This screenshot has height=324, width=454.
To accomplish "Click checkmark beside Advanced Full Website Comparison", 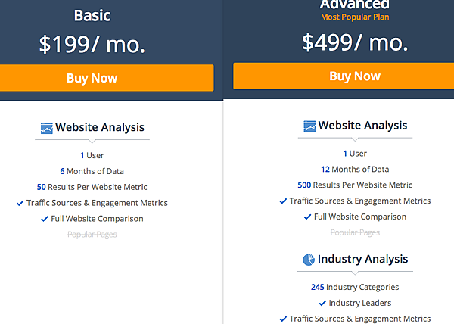I will pos(307,217).
